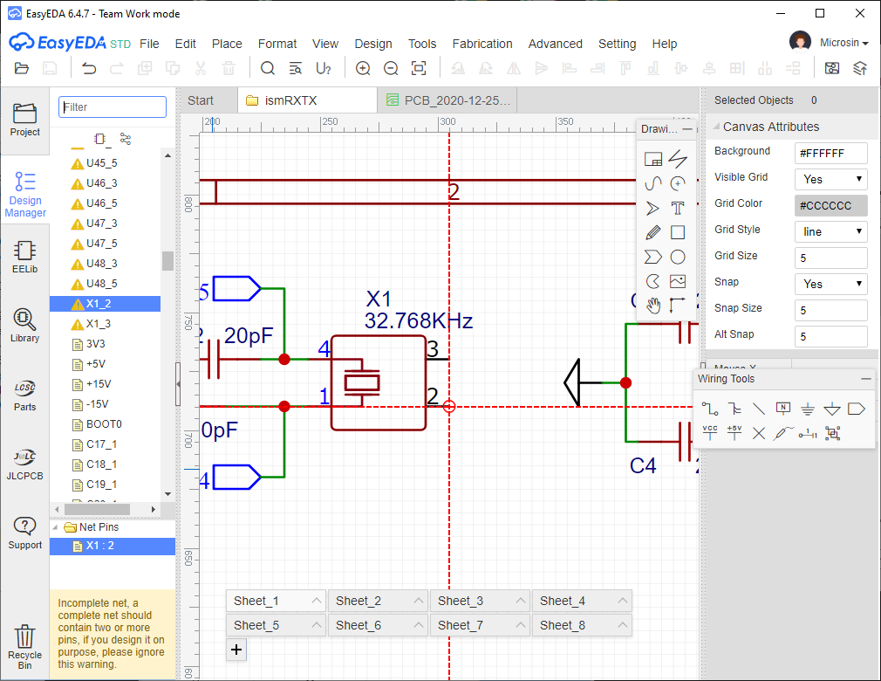Add a new sheet with plus button
This screenshot has height=681, width=881.
click(x=236, y=650)
